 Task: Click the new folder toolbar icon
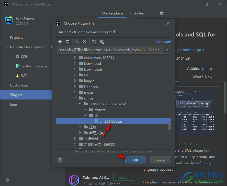pos(77,42)
